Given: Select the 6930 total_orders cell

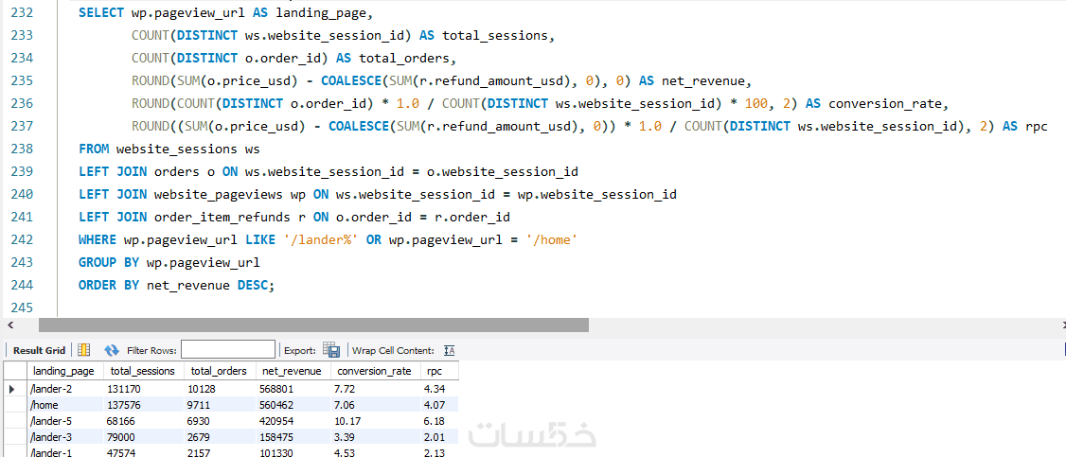Looking at the screenshot, I should coord(221,419).
